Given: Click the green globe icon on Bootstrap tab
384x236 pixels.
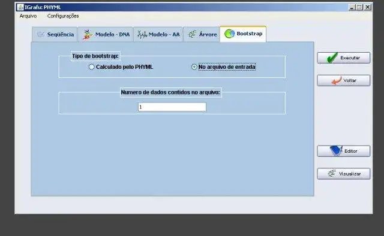Looking at the screenshot, I should tap(229, 34).
